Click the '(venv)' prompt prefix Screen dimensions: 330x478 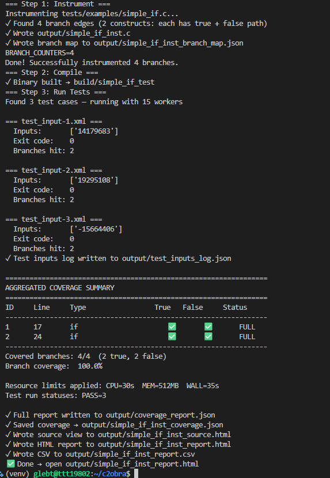(x=17, y=473)
